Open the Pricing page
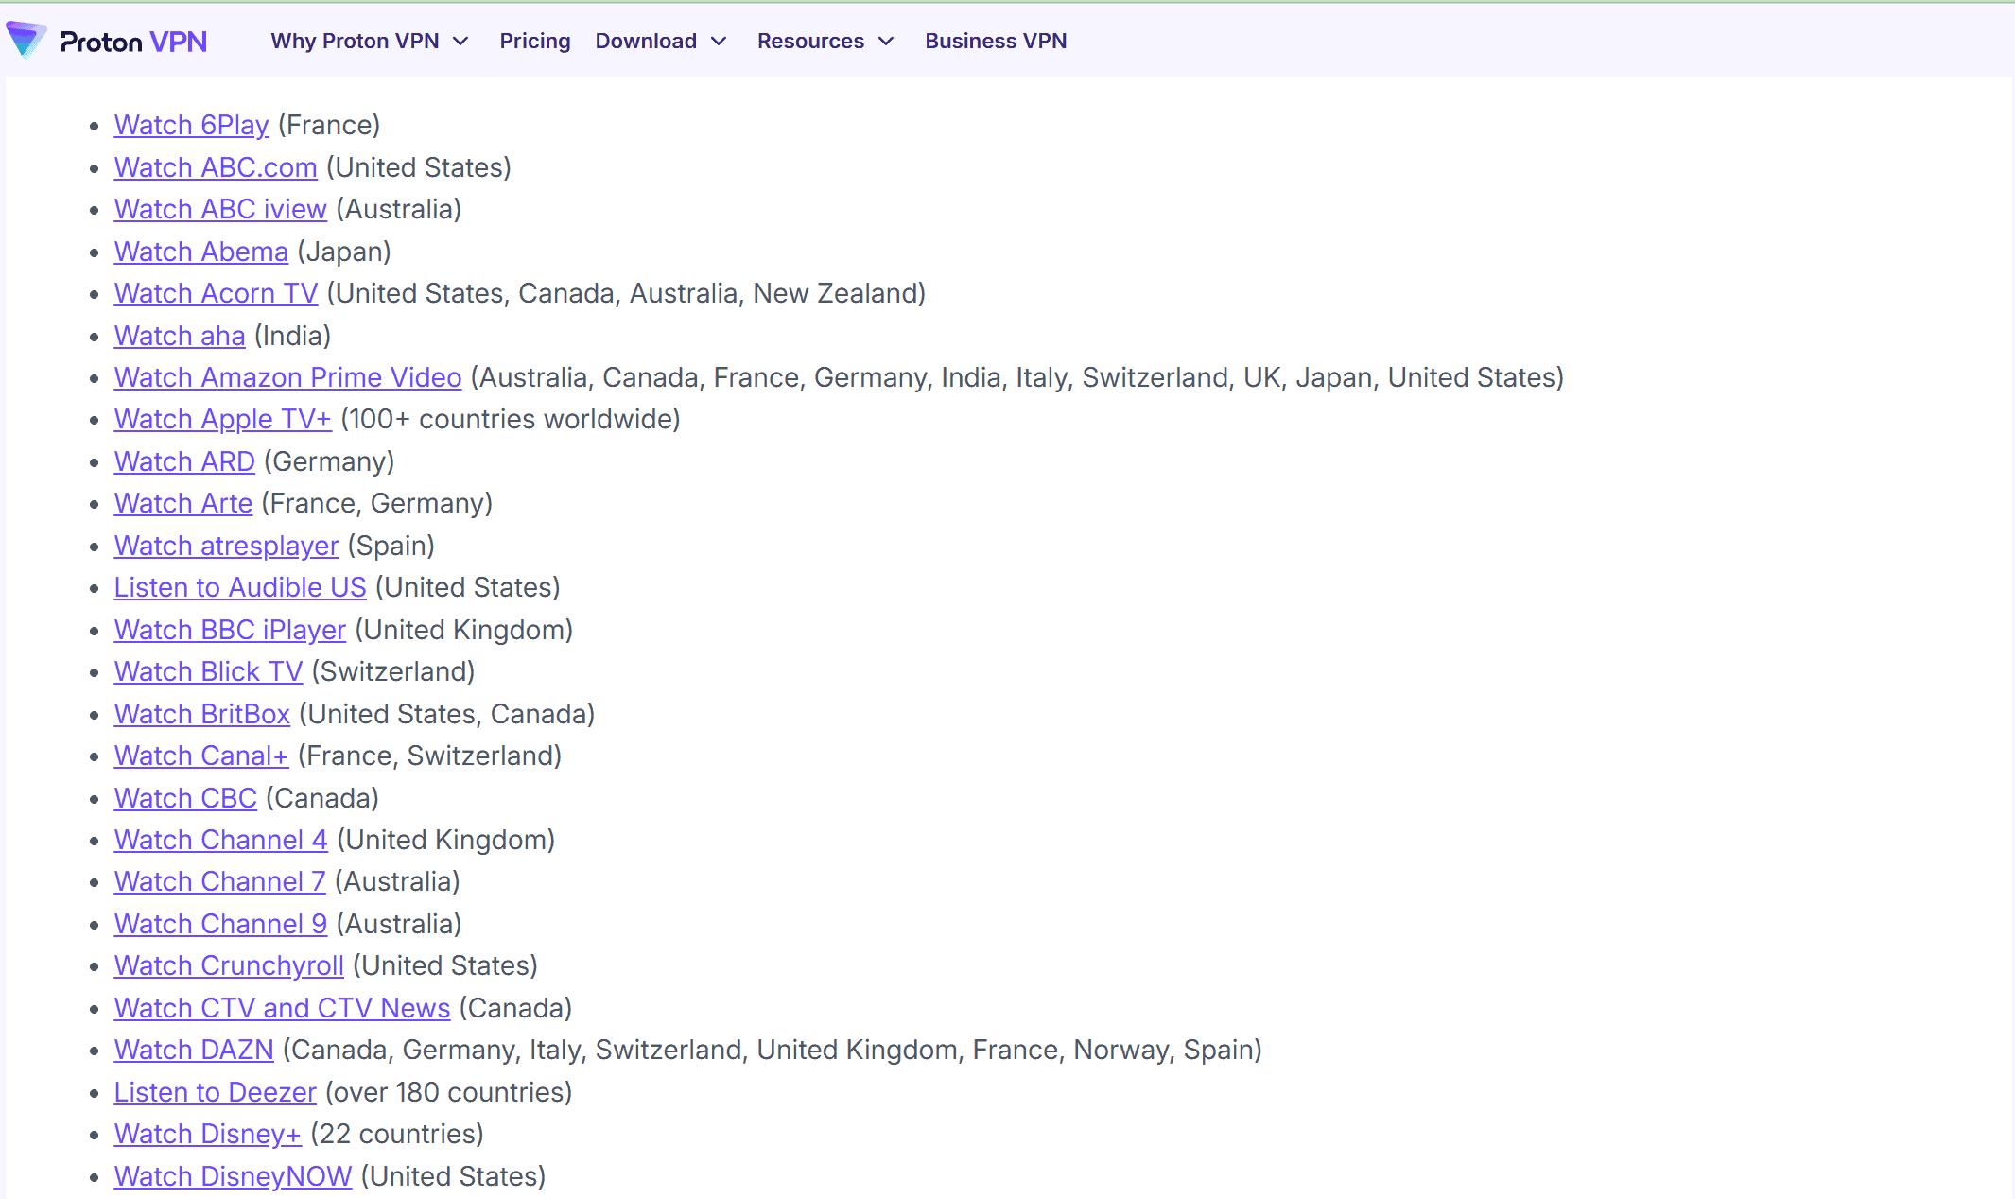The height and width of the screenshot is (1199, 2015). (534, 41)
